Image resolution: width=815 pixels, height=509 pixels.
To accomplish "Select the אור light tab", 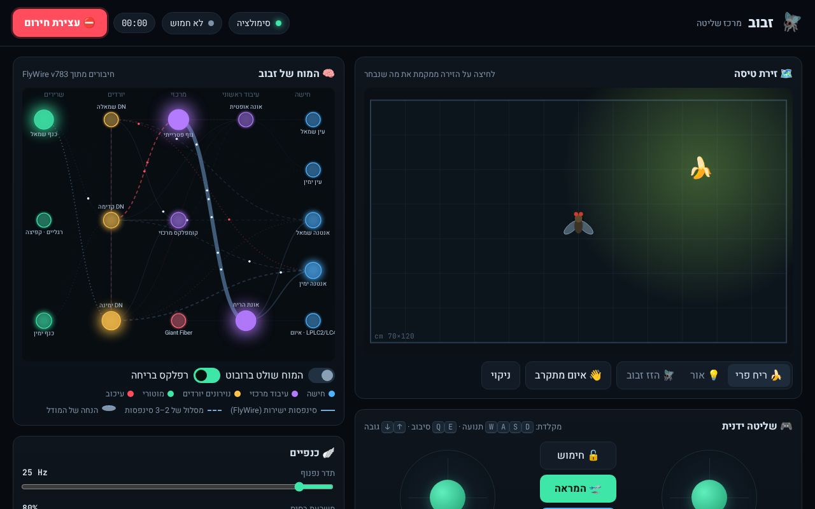I will tap(705, 375).
